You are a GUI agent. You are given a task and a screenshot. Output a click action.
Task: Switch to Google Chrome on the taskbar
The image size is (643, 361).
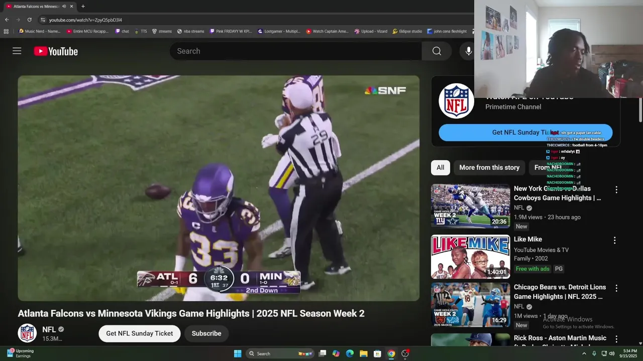pos(391,353)
